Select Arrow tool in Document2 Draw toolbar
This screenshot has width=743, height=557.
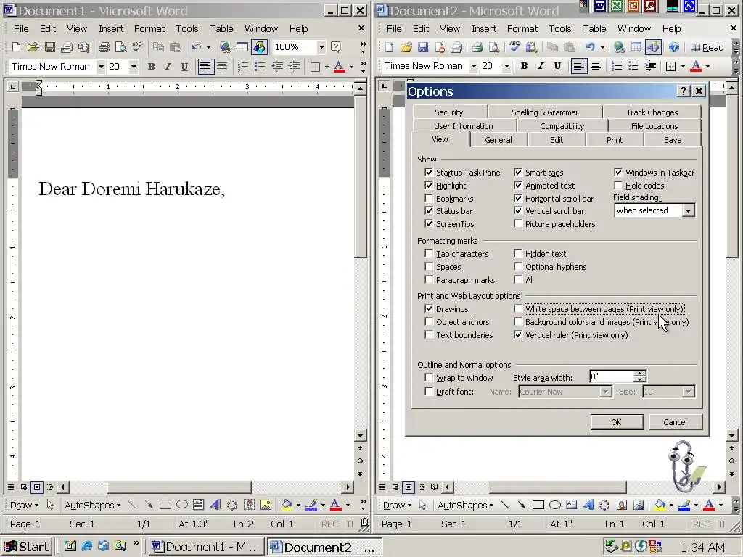pos(521,505)
